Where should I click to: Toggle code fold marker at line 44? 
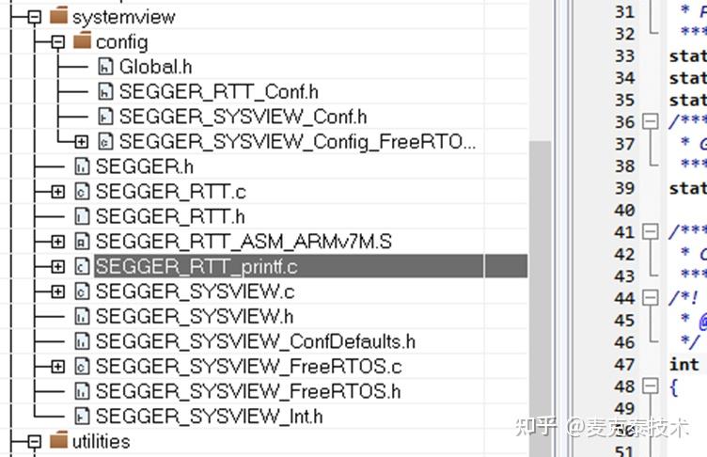[x=651, y=297]
